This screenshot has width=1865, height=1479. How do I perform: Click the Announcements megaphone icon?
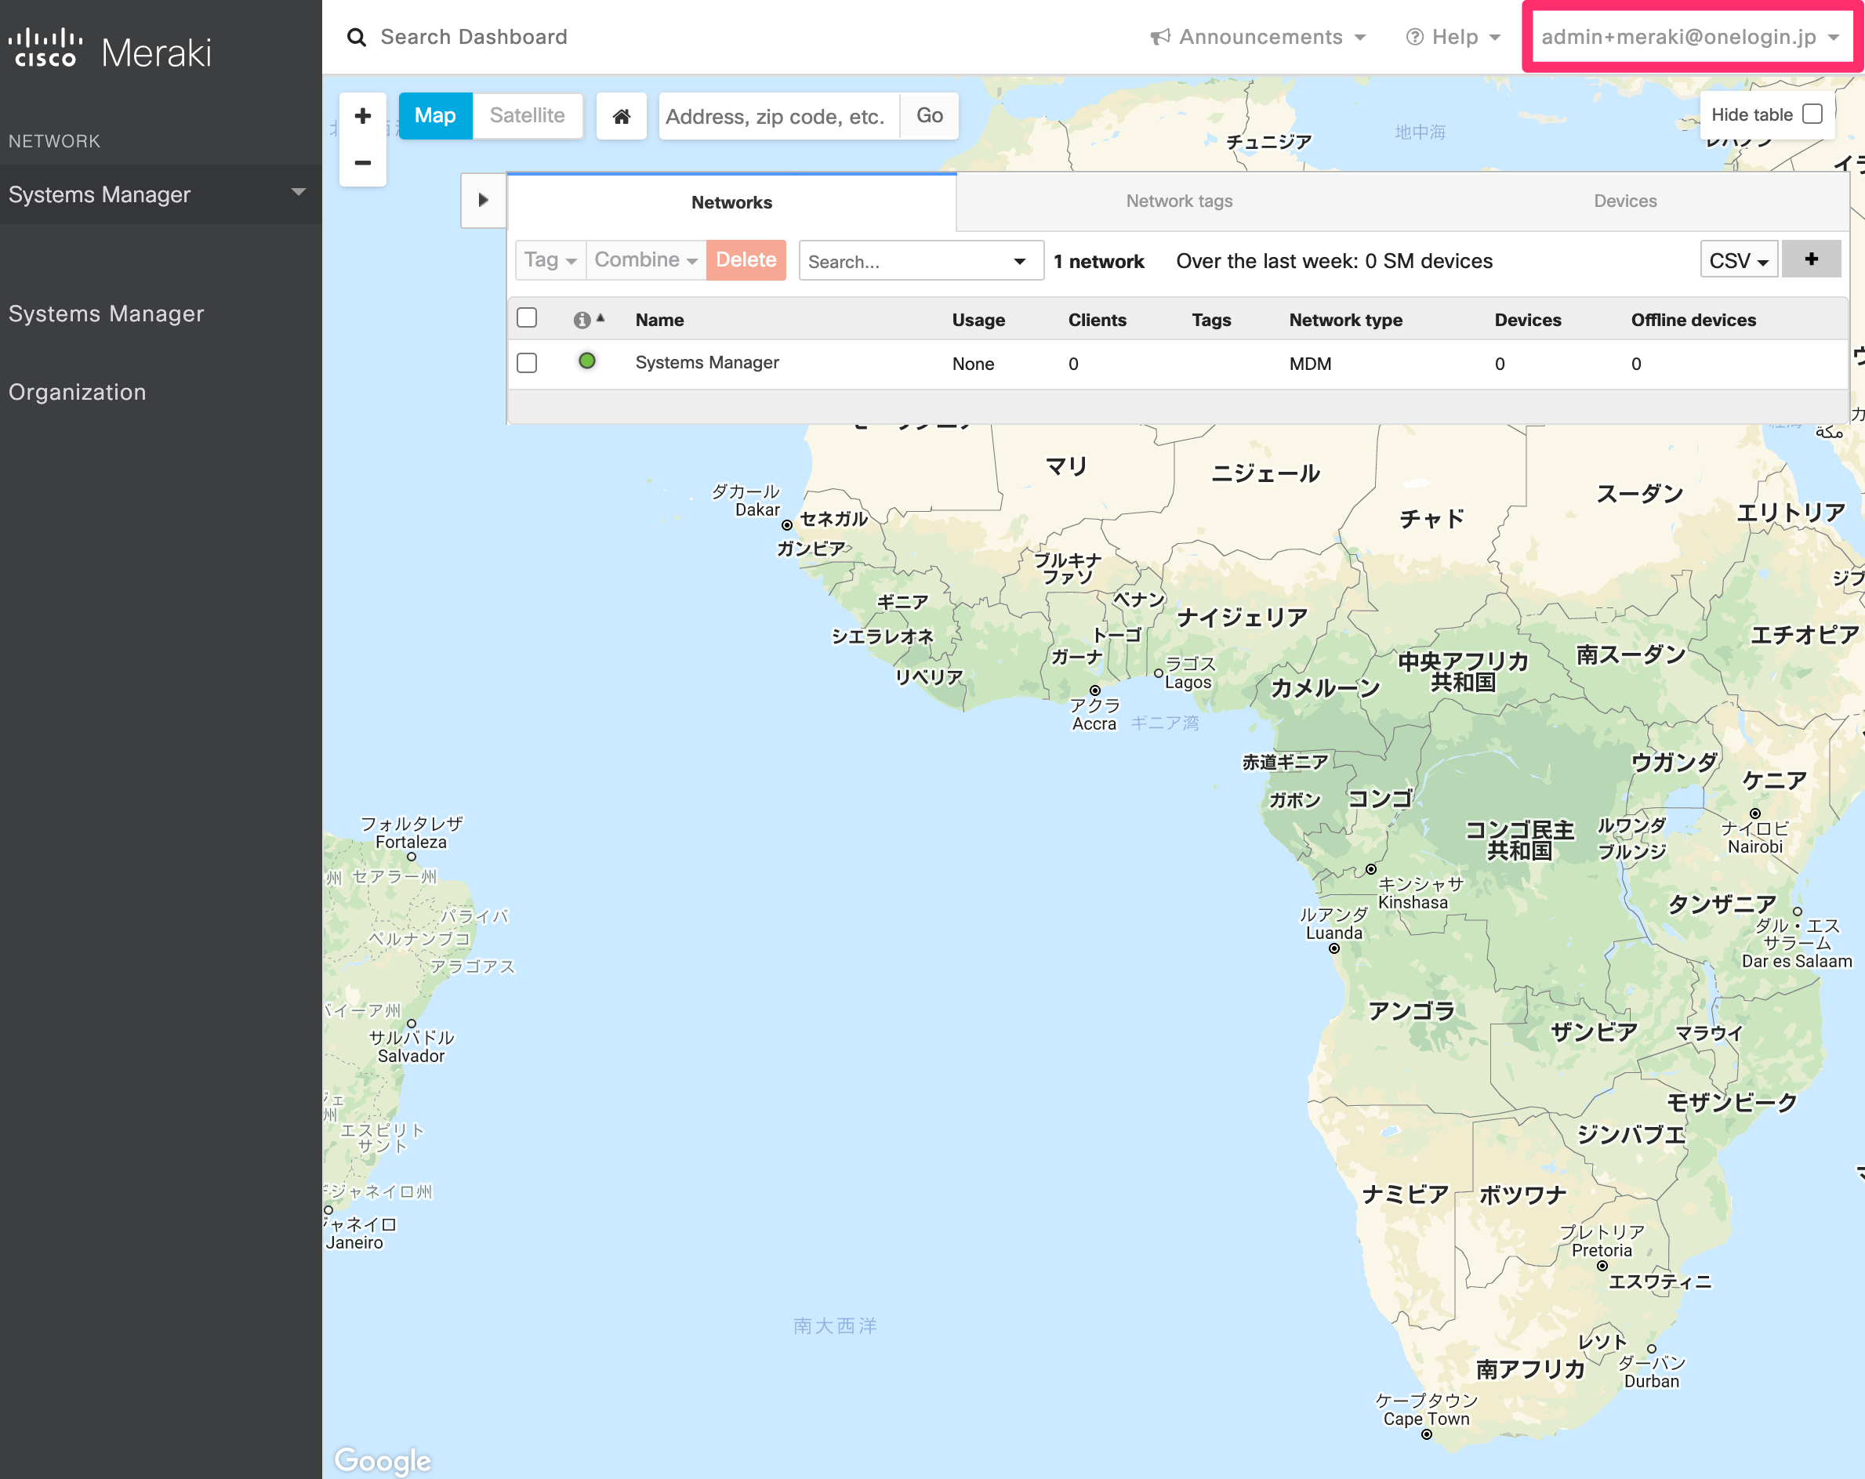point(1160,37)
